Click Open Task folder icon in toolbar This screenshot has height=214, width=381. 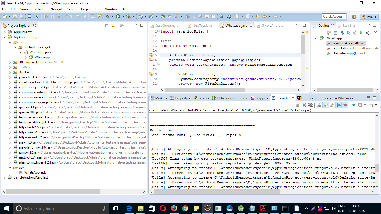point(169,17)
